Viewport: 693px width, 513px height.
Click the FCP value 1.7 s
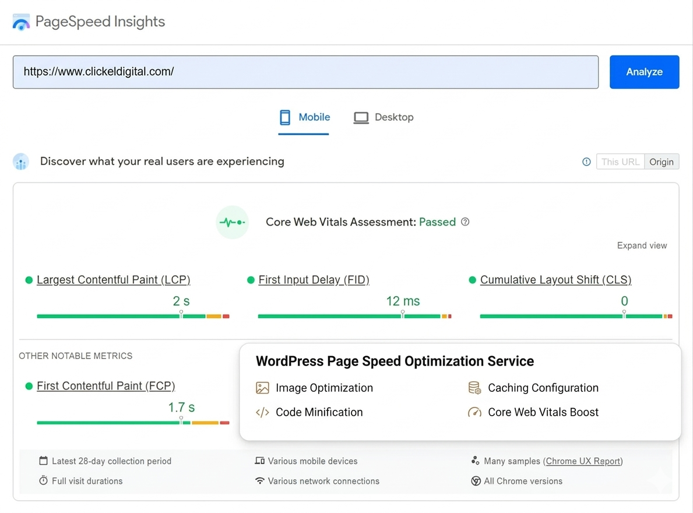(181, 407)
